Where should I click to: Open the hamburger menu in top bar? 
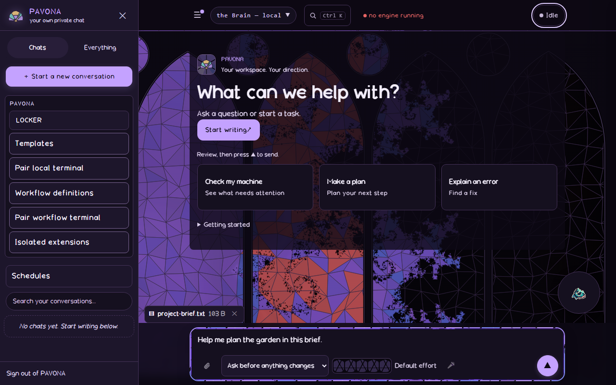pos(197,15)
